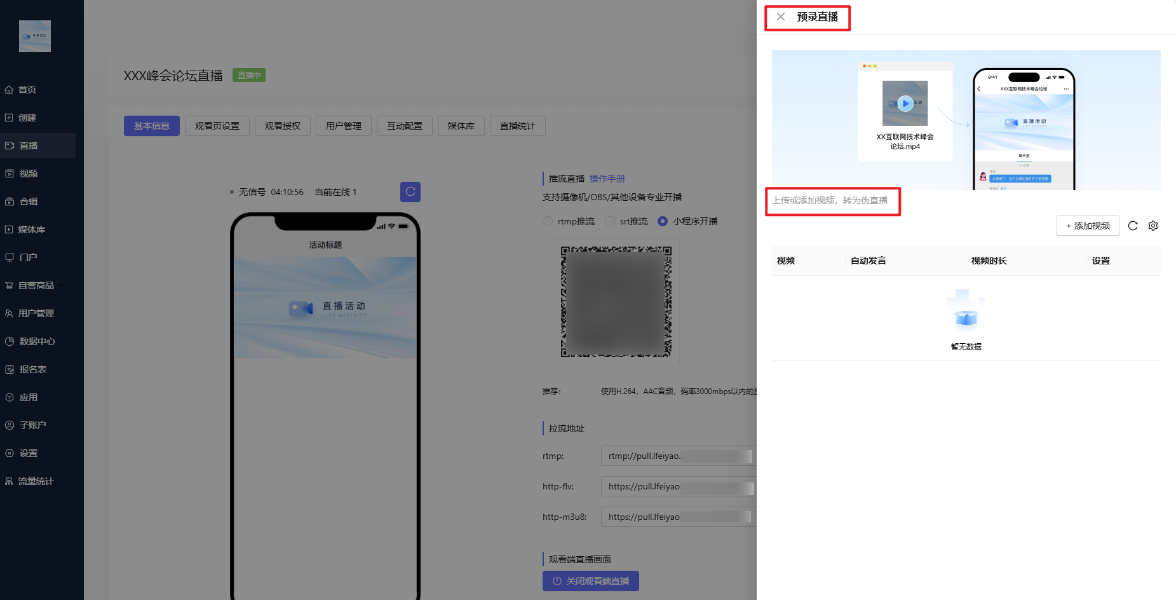Open the 操作手册 link
This screenshot has height=600, width=1176.
pos(607,179)
